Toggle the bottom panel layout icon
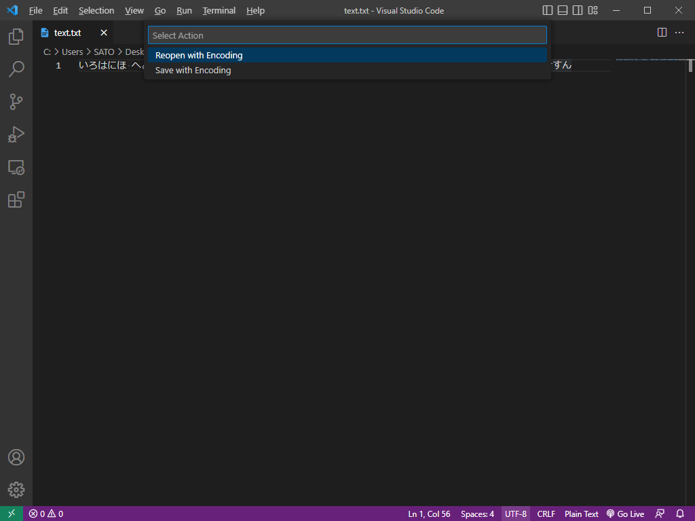The width and height of the screenshot is (695, 521). [x=563, y=10]
